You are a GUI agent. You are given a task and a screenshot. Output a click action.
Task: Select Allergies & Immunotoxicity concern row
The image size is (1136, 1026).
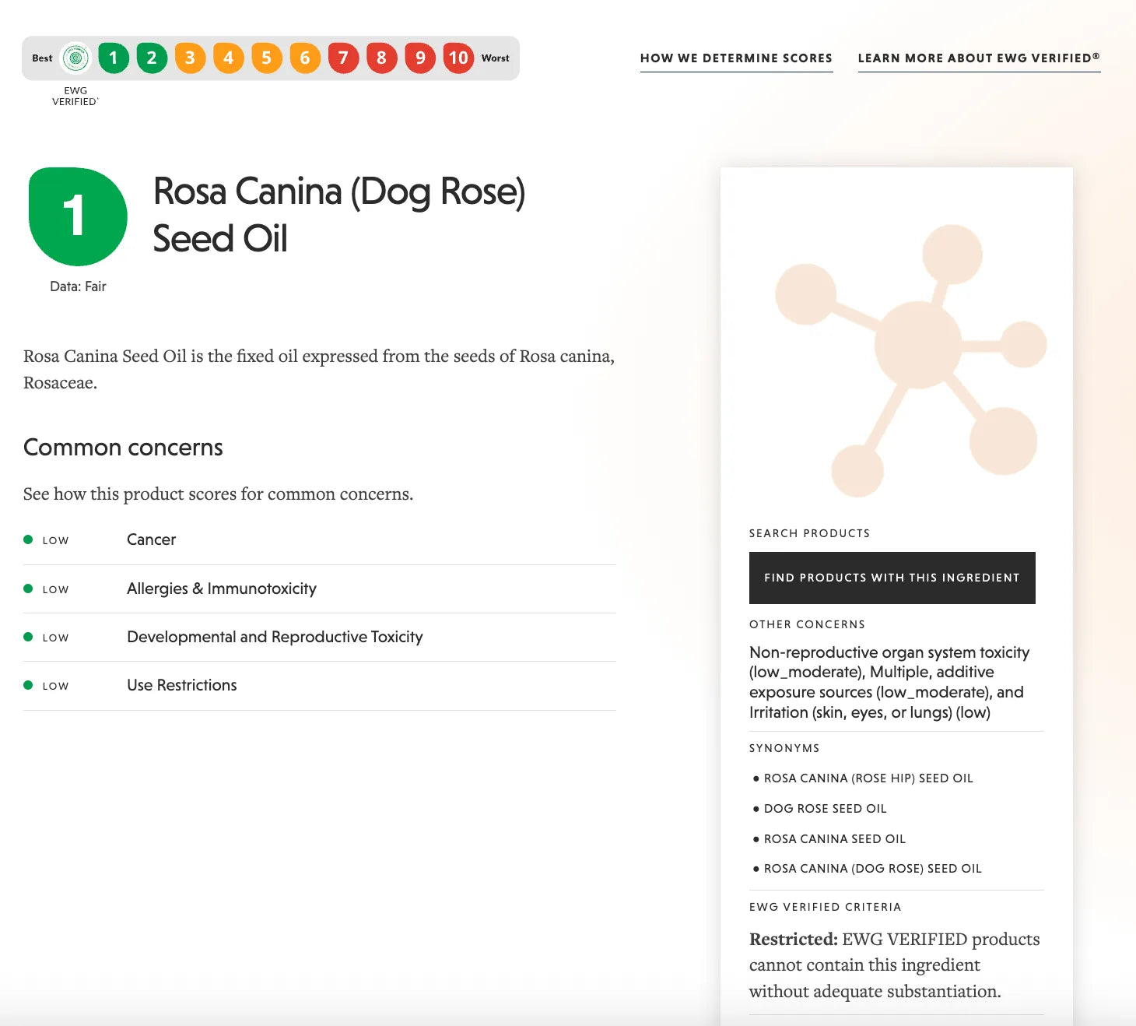click(320, 589)
